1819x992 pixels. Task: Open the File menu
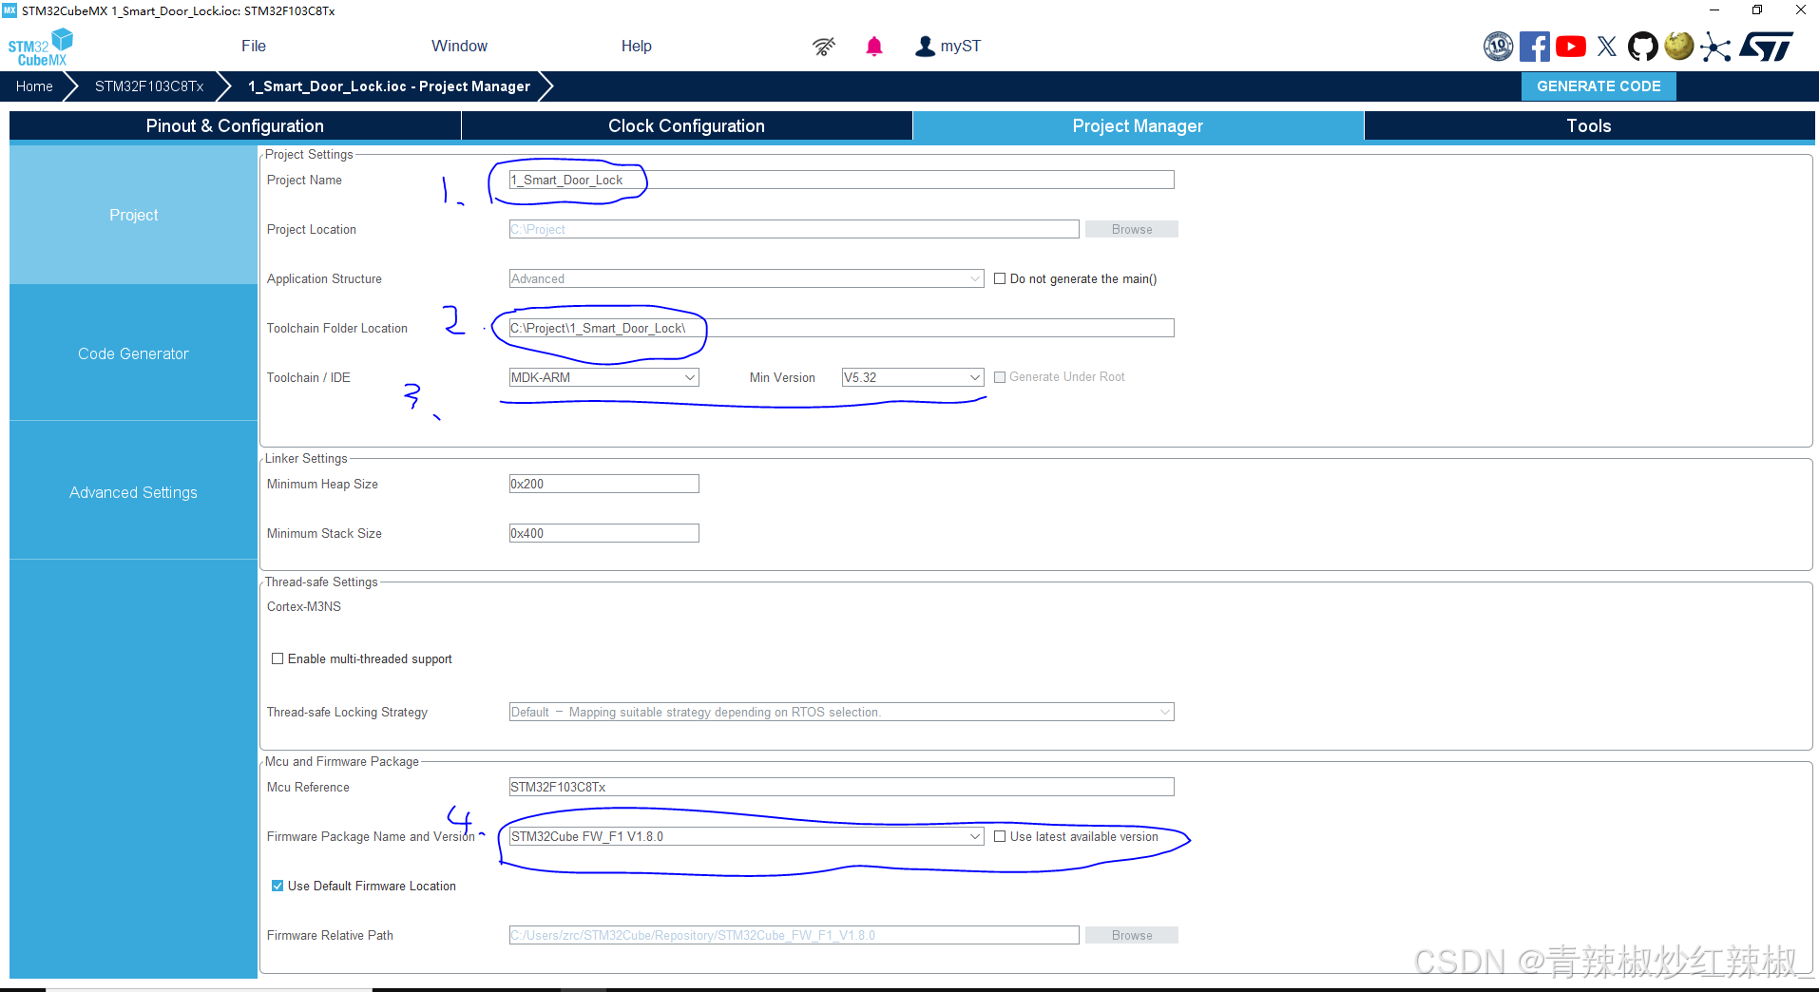[x=254, y=47]
